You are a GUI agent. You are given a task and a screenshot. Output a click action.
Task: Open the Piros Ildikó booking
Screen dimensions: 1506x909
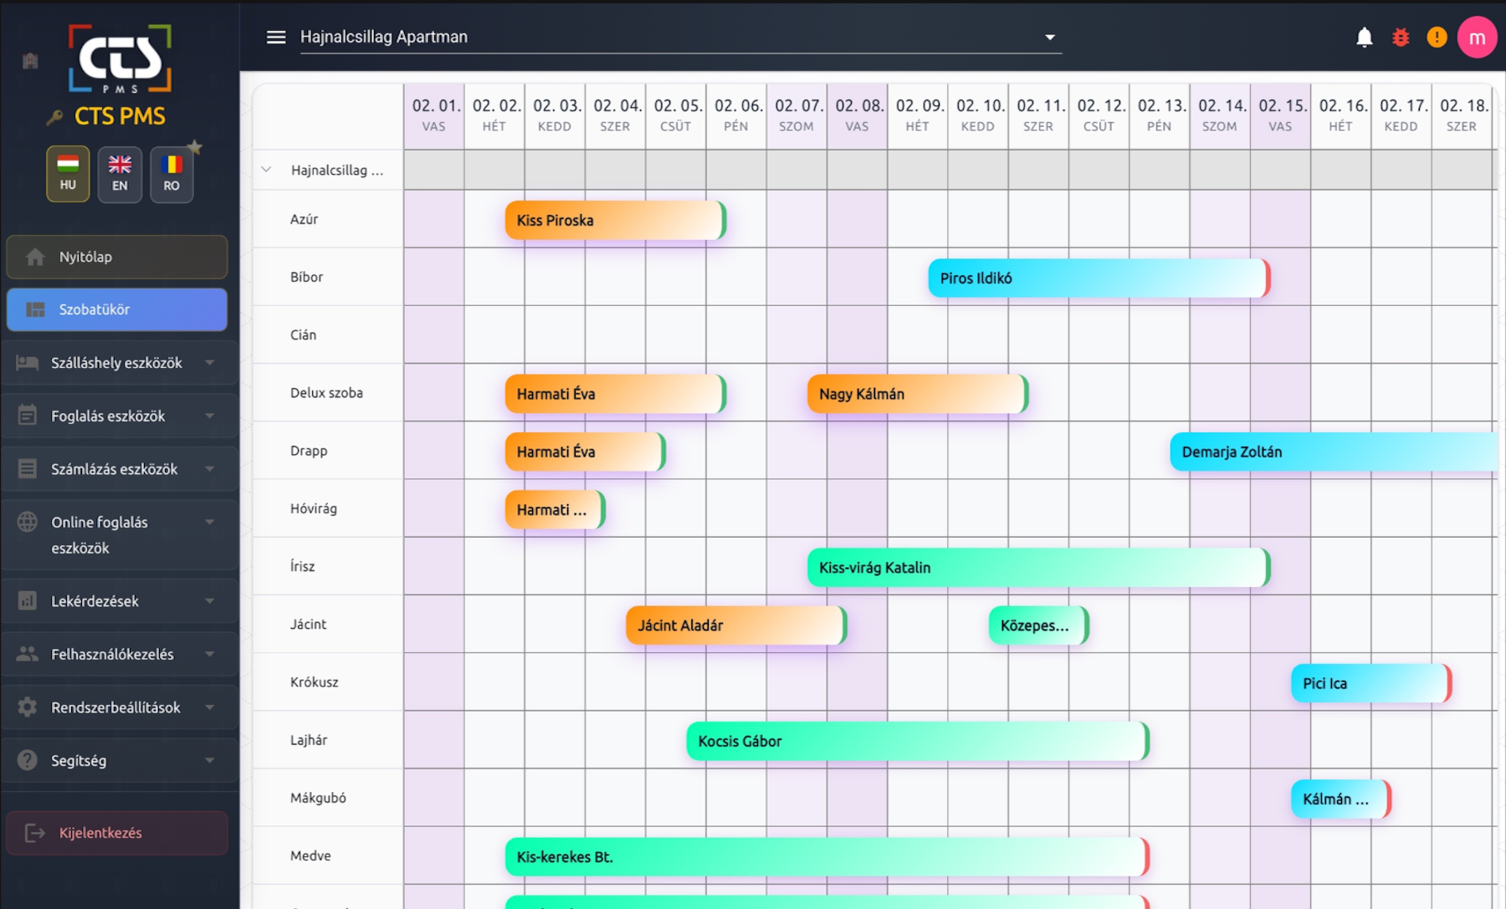click(x=1098, y=278)
